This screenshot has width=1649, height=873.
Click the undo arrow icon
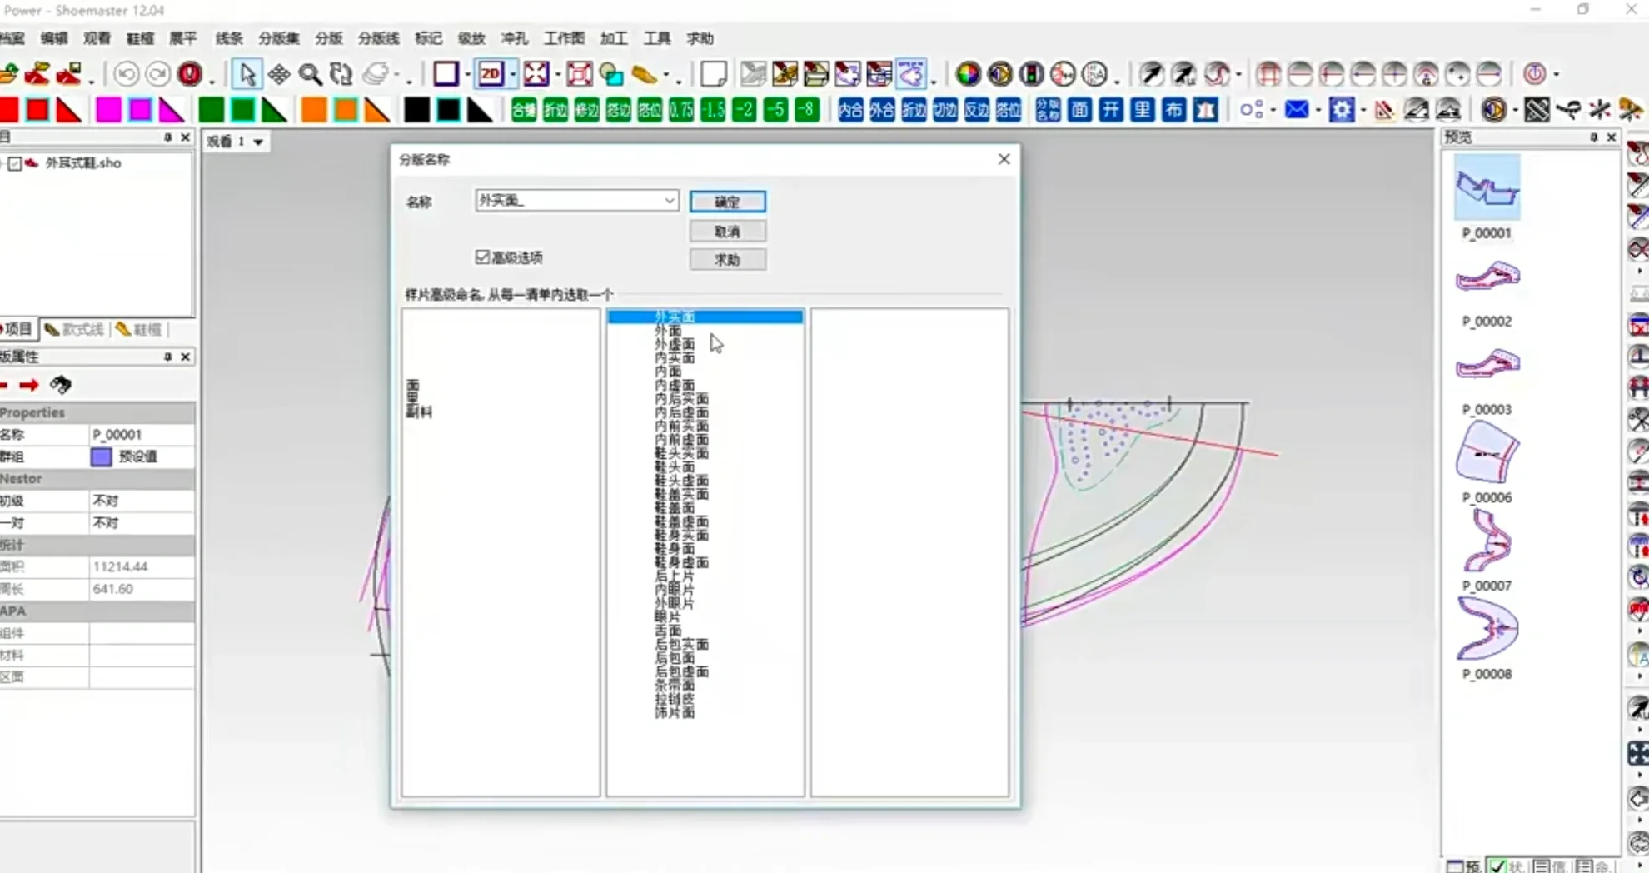[126, 74]
